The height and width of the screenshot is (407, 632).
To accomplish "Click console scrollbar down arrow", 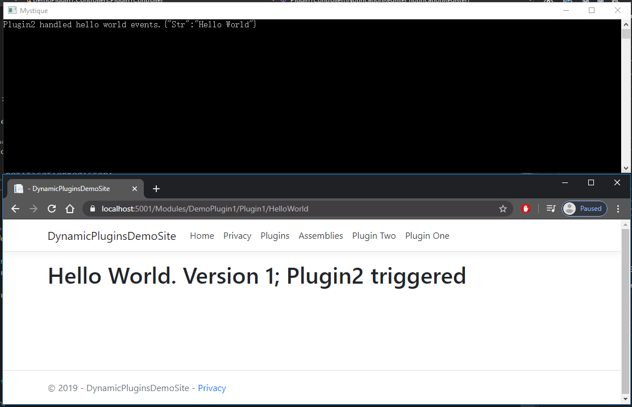I will pyautogui.click(x=626, y=168).
